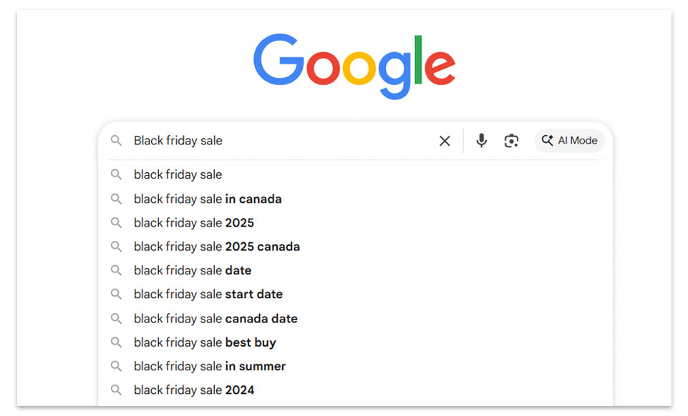Choose the "black friday sale date" suggestion
Image resolution: width=688 pixels, height=416 pixels.
pos(193,270)
